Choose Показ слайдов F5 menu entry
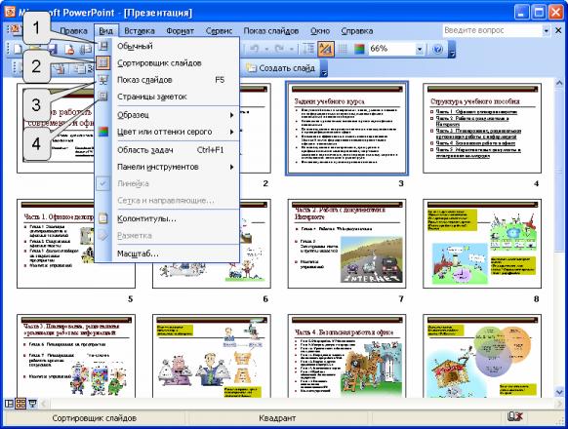The width and height of the screenshot is (568, 429). tap(167, 80)
